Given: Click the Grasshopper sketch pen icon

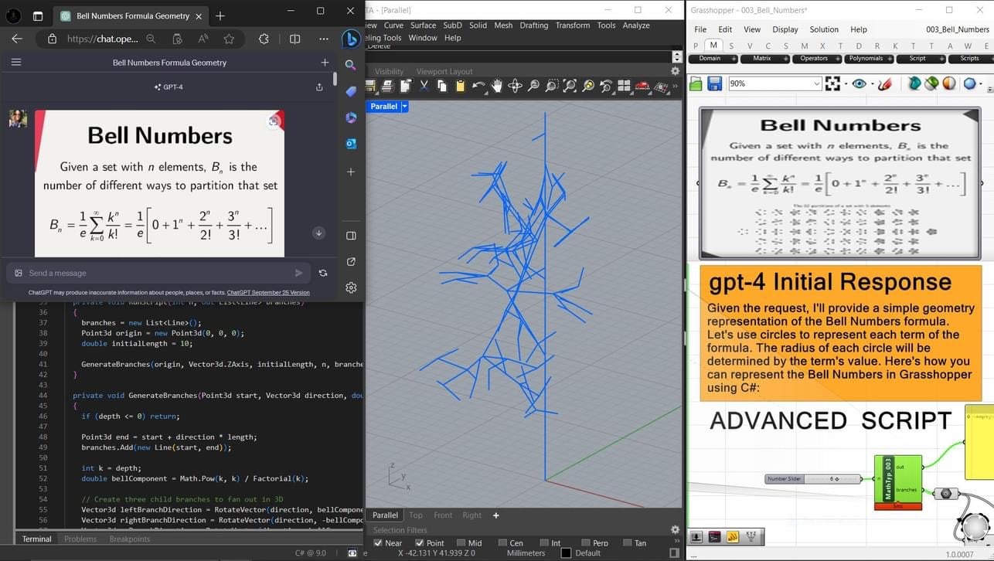Looking at the screenshot, I should (x=886, y=83).
